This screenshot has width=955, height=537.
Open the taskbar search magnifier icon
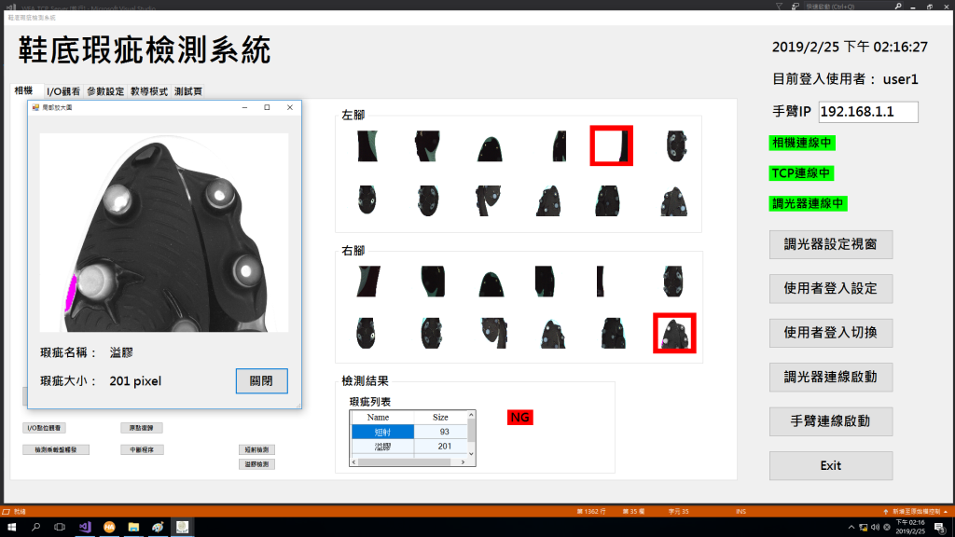point(36,527)
